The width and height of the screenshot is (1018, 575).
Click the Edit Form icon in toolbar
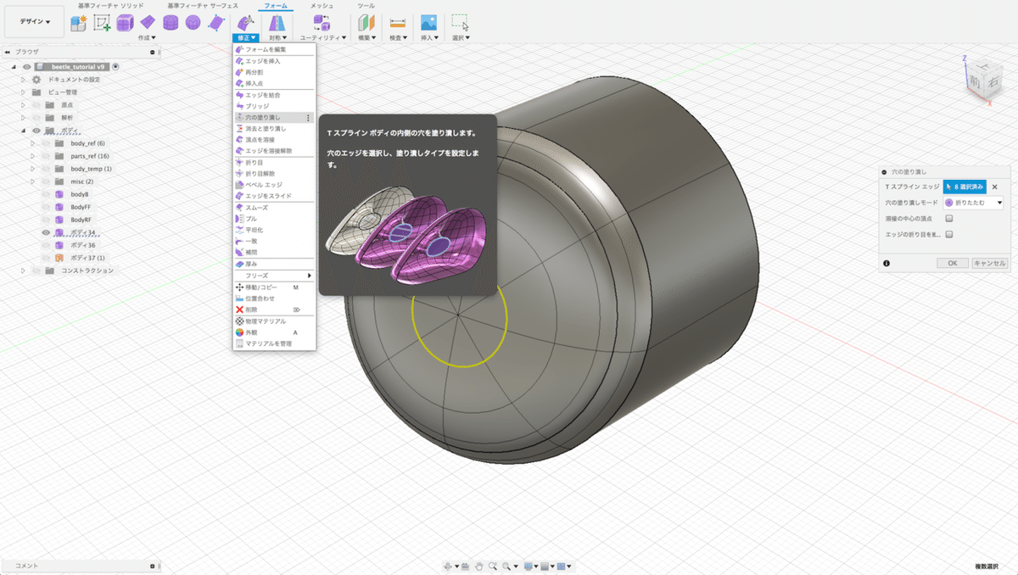pyautogui.click(x=246, y=23)
